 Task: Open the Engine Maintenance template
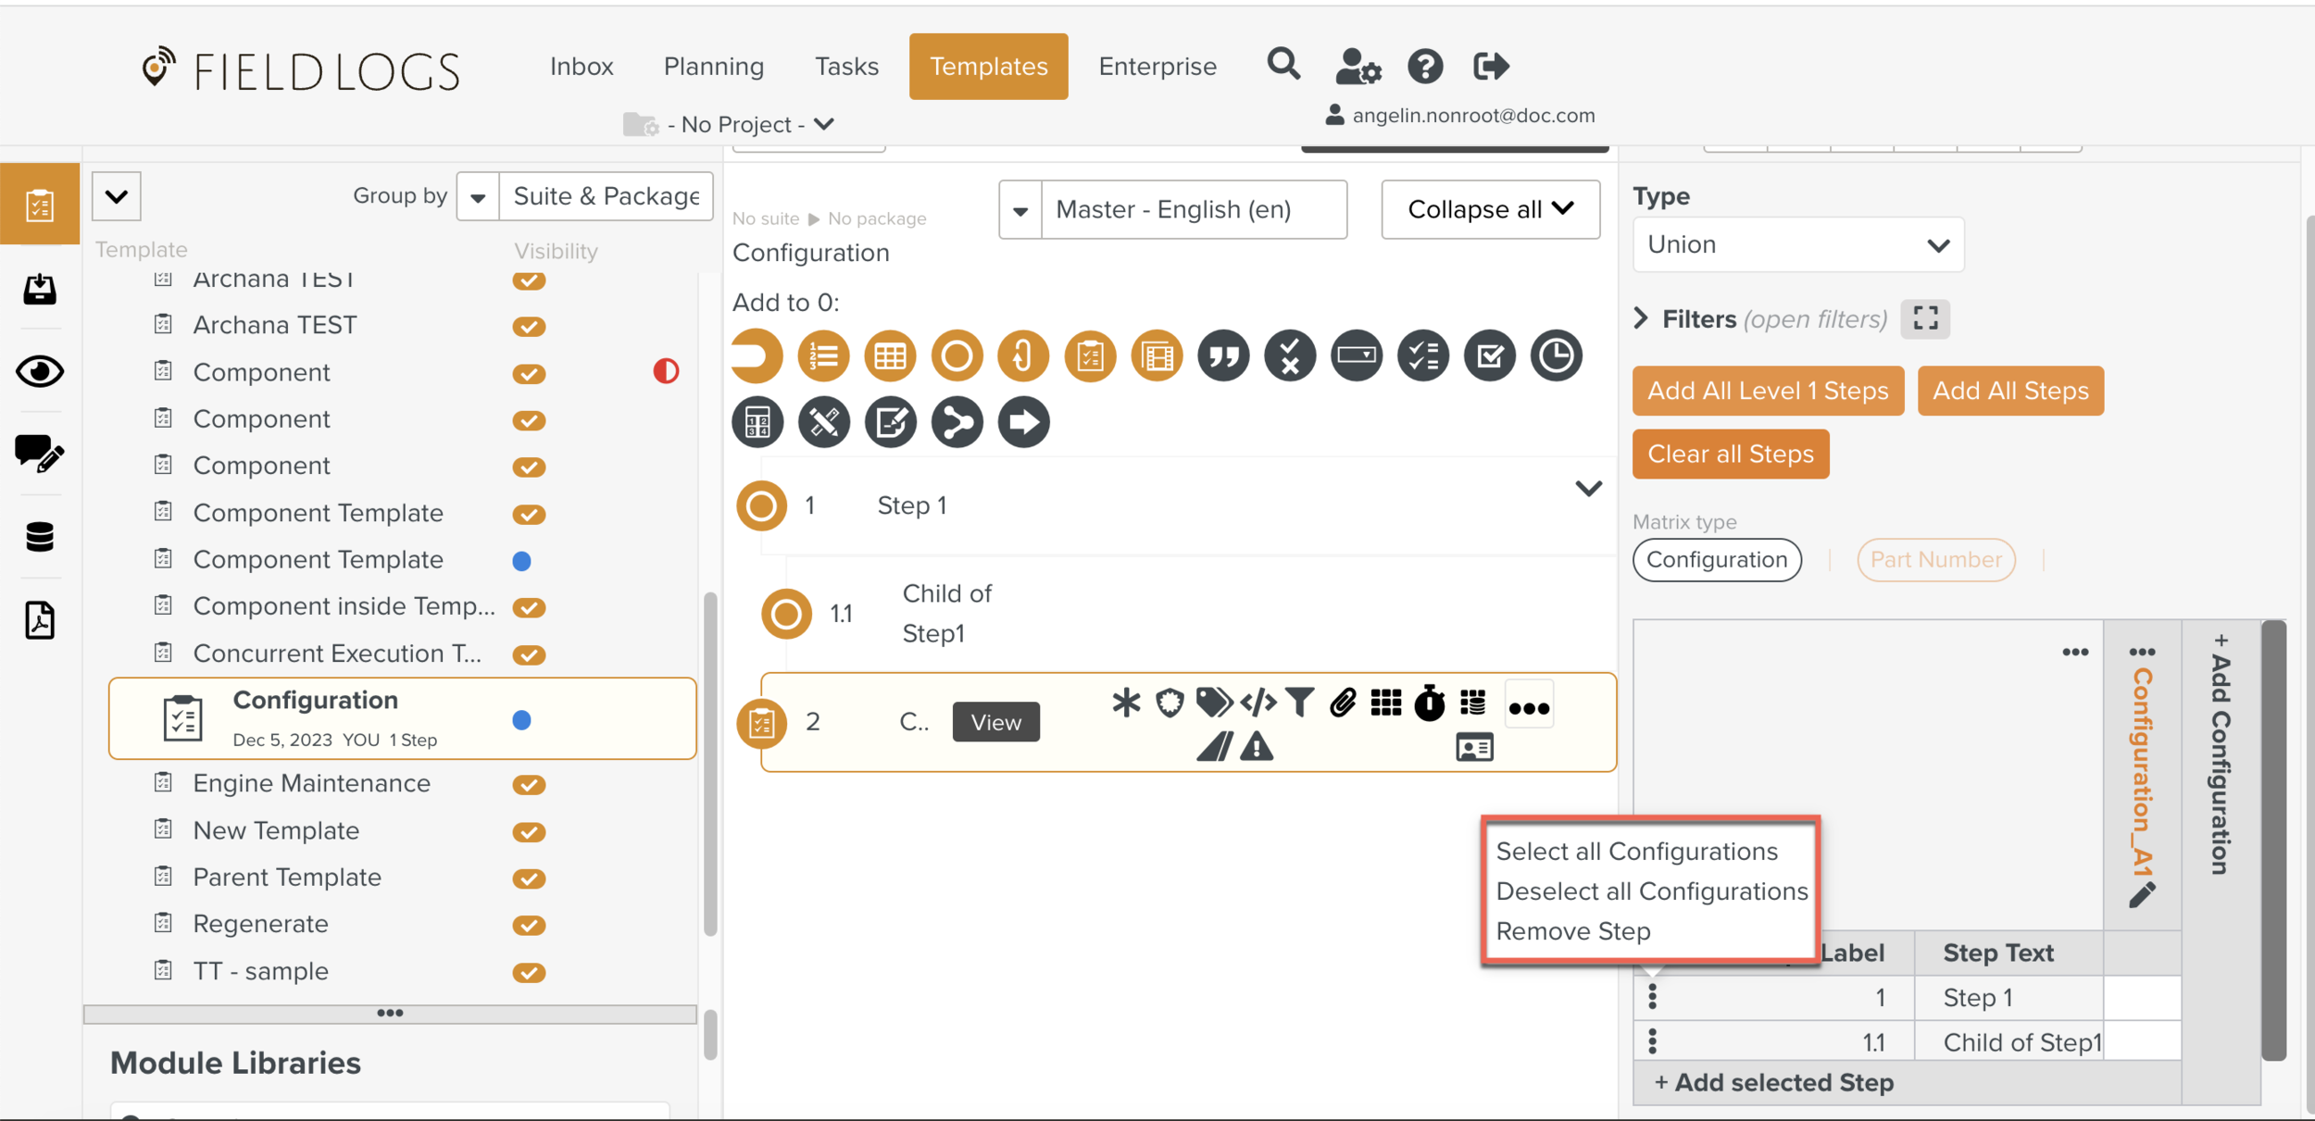pyautogui.click(x=311, y=783)
